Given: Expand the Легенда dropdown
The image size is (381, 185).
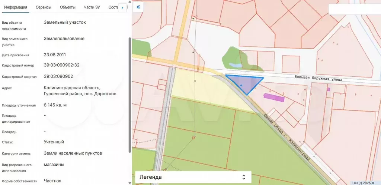Looking at the screenshot, I should [193, 177].
